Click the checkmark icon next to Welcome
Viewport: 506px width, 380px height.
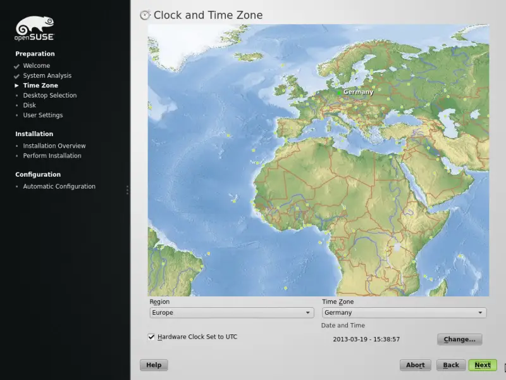point(16,66)
